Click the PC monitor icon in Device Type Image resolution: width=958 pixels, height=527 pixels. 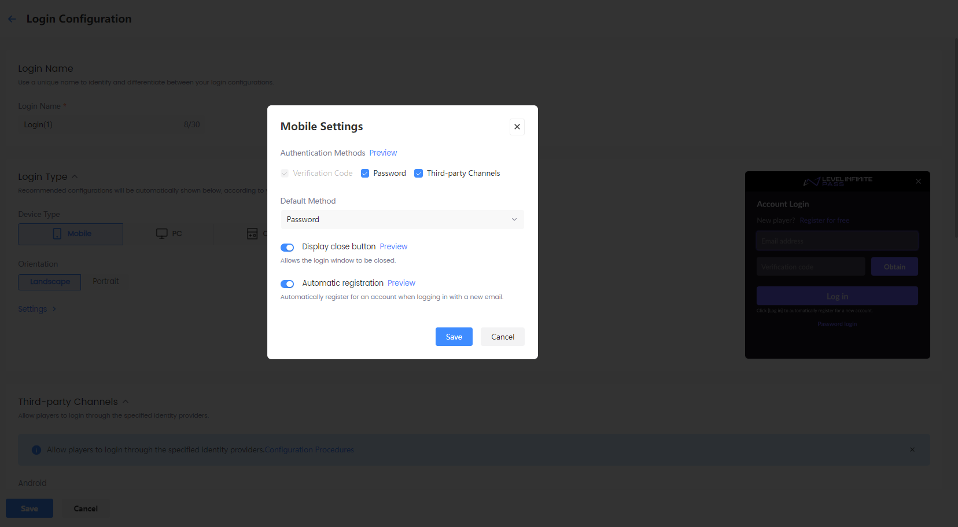(162, 234)
